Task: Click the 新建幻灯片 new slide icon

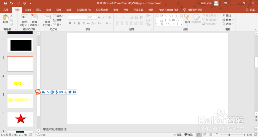Action: coord(47,17)
